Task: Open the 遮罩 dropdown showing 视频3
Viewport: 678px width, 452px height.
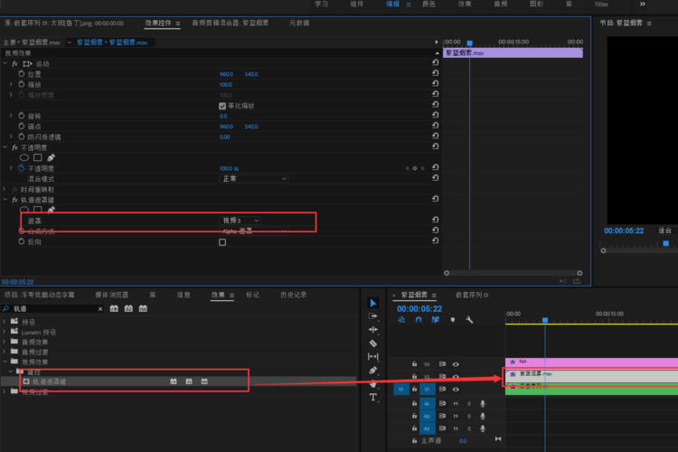Action: [241, 221]
